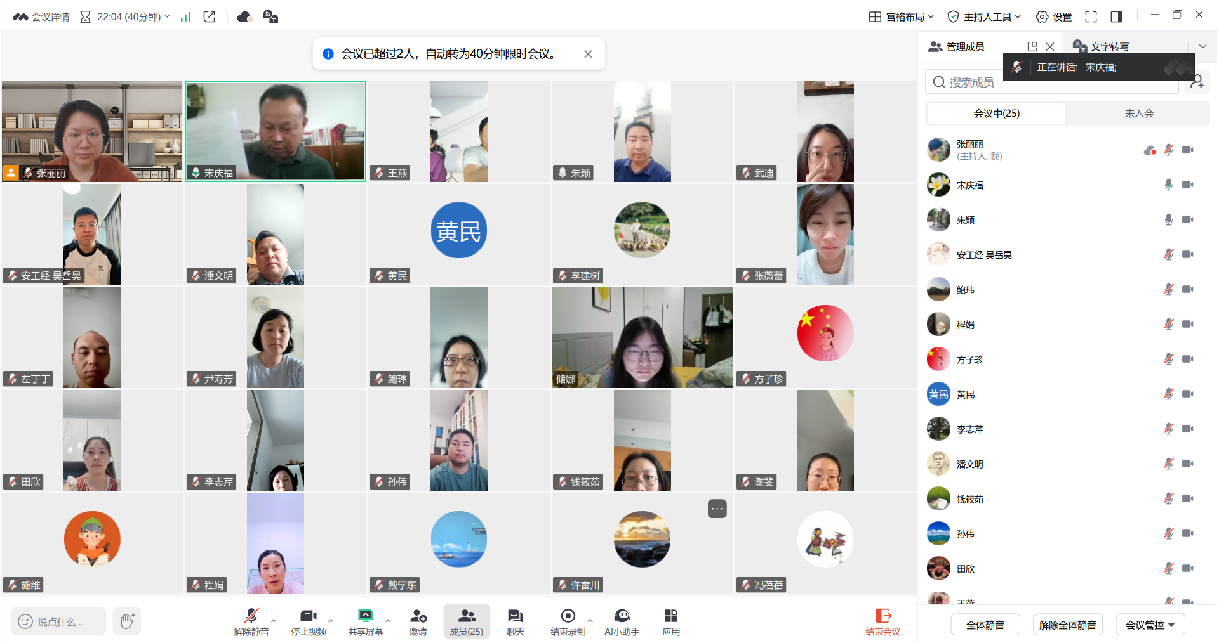Click the add member icon beside search
Image resolution: width=1219 pixels, height=643 pixels.
(x=1197, y=82)
